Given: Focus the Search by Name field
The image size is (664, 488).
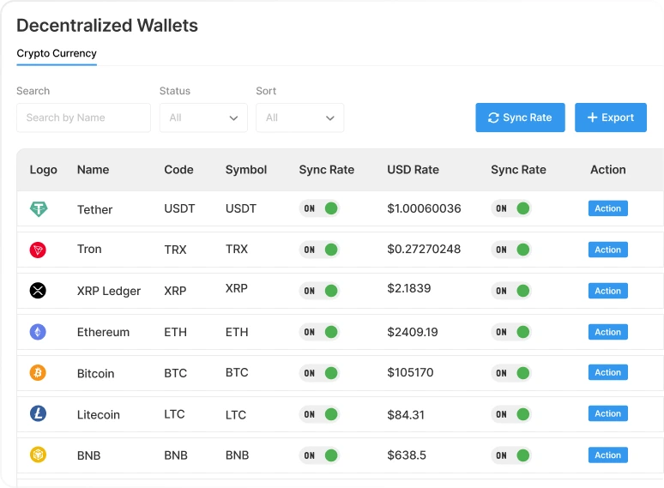Looking at the screenshot, I should click(x=83, y=117).
